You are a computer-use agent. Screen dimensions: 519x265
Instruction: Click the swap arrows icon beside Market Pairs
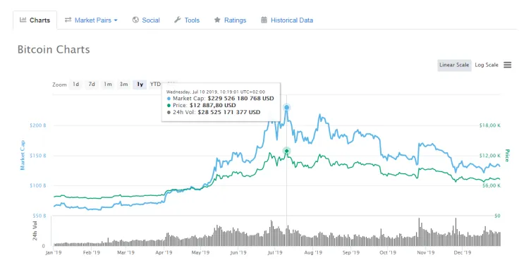click(x=68, y=20)
